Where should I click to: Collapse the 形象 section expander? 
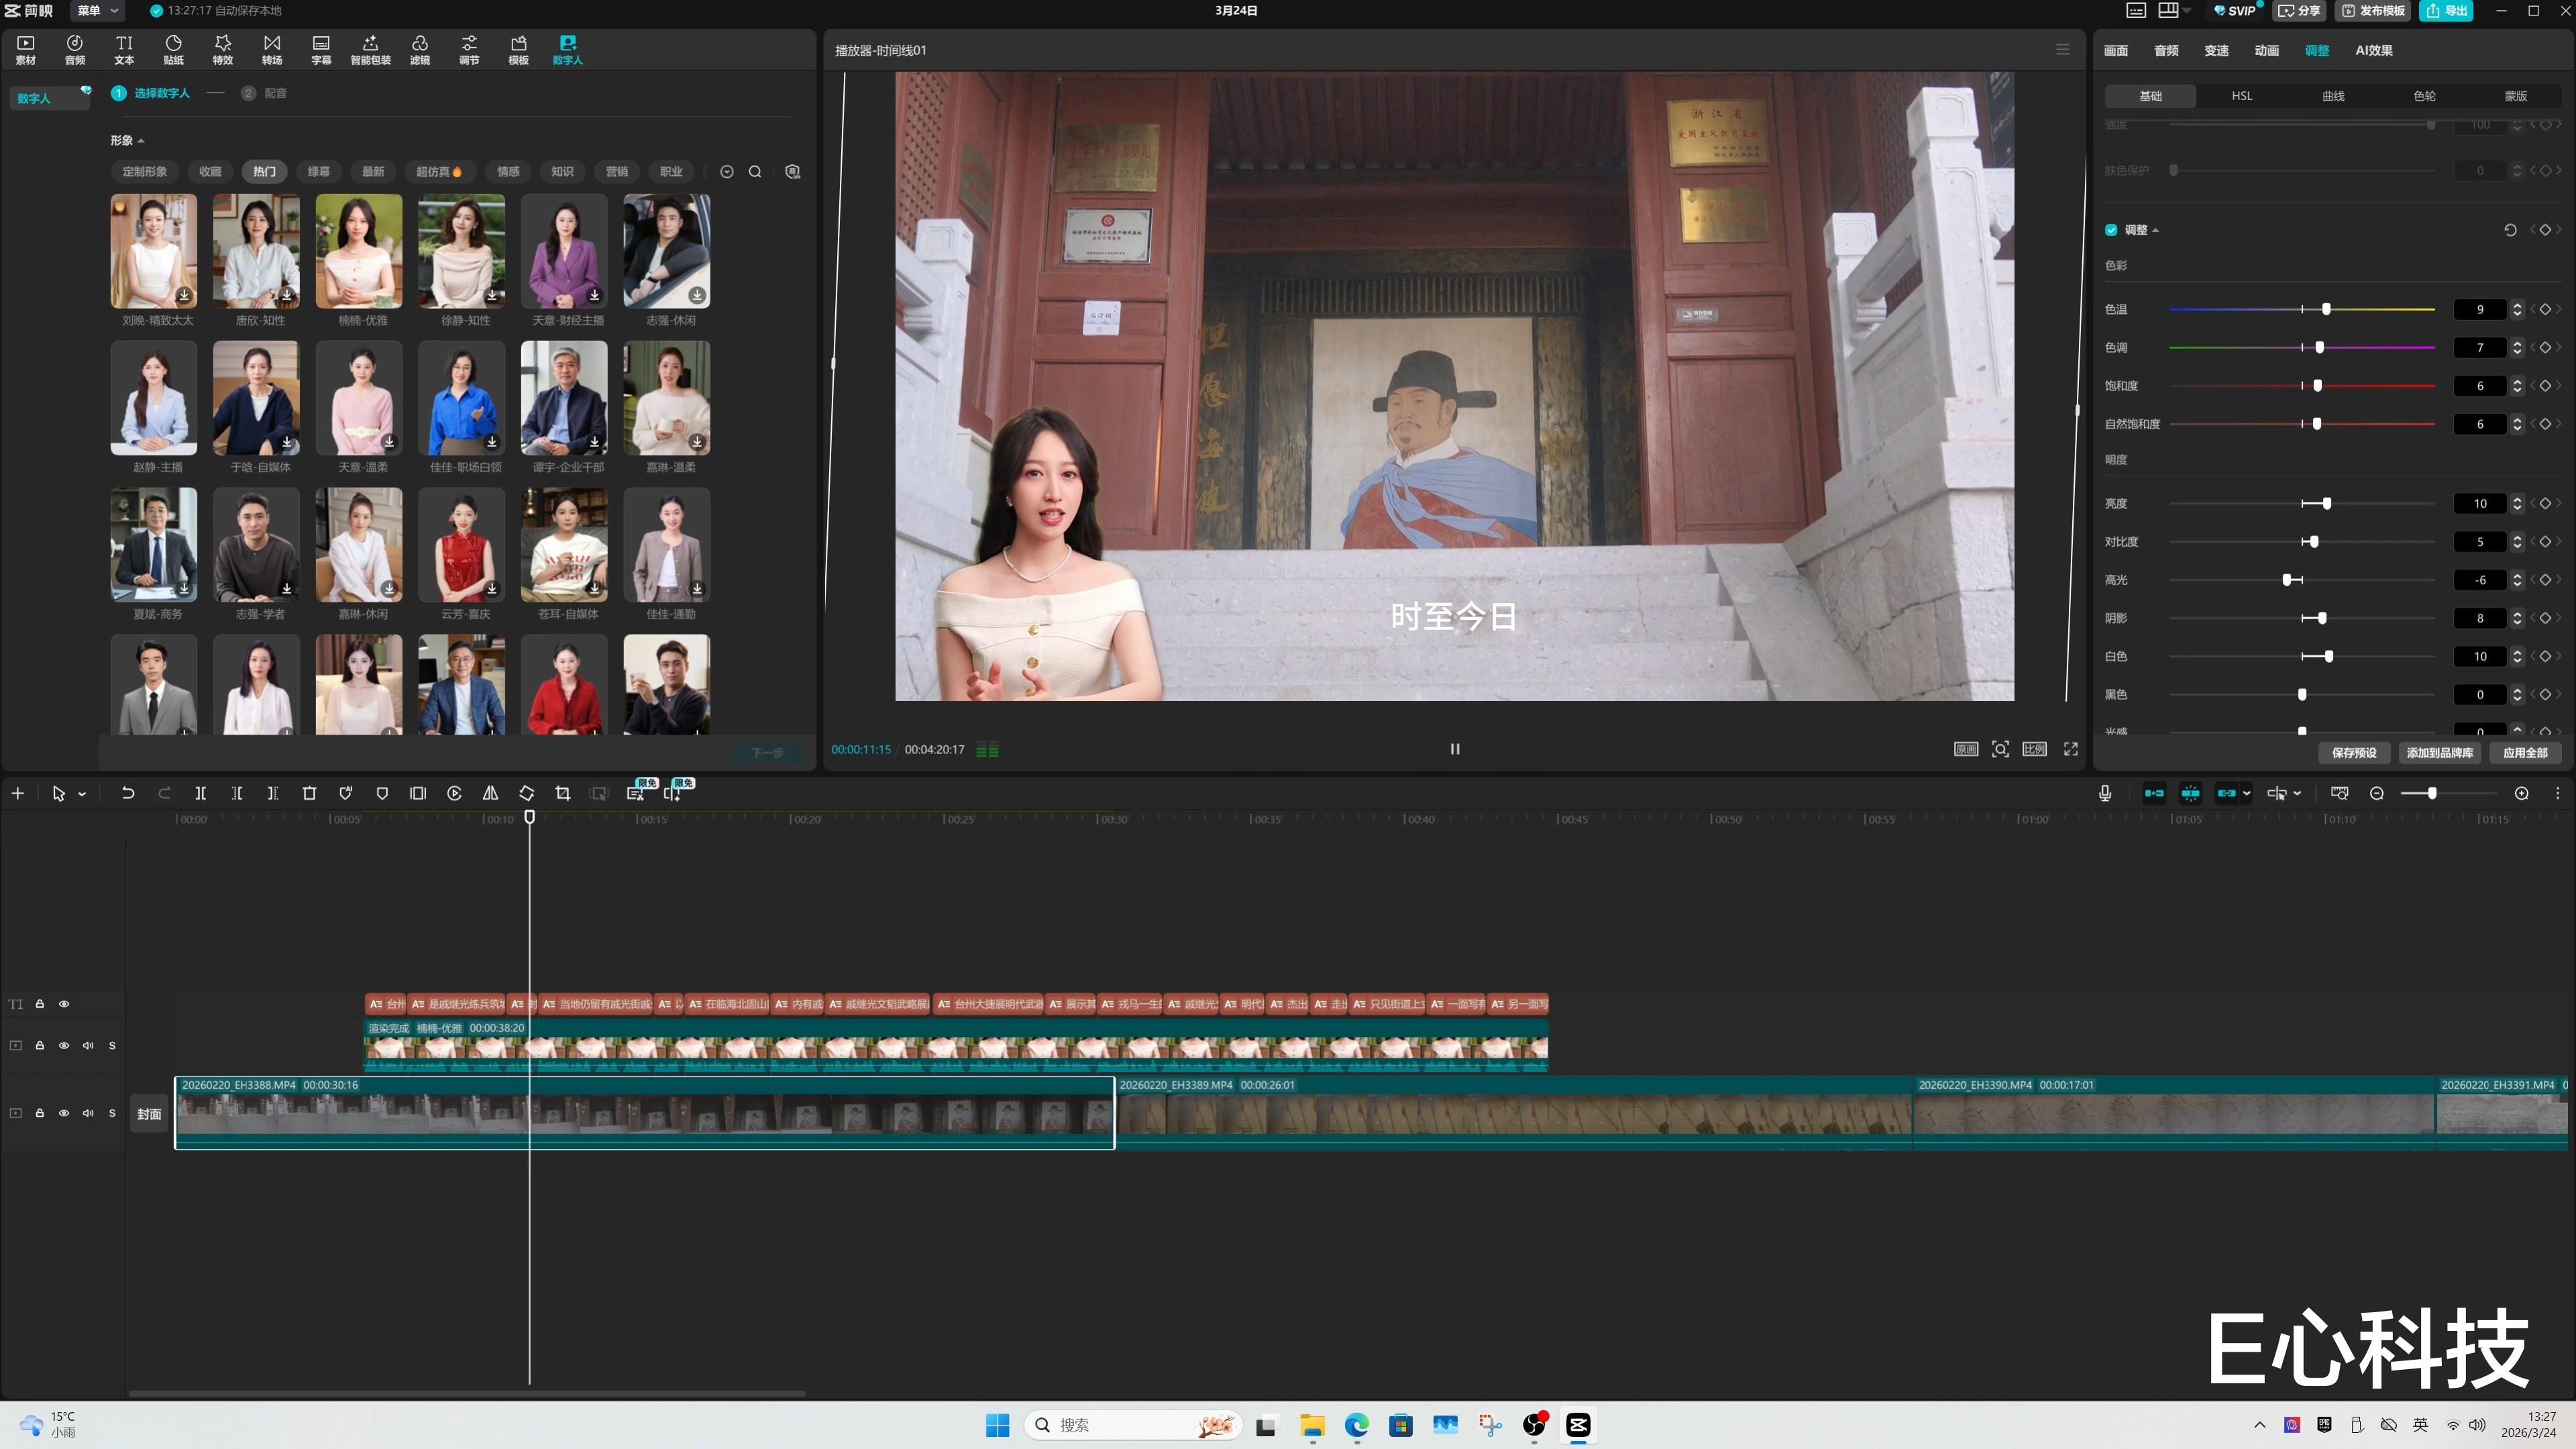(x=141, y=141)
